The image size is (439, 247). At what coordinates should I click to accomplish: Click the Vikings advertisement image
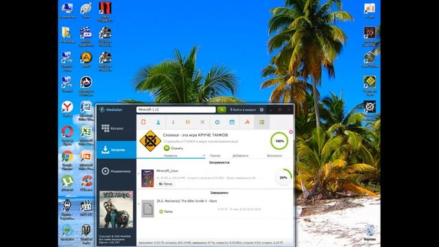tap(116, 210)
